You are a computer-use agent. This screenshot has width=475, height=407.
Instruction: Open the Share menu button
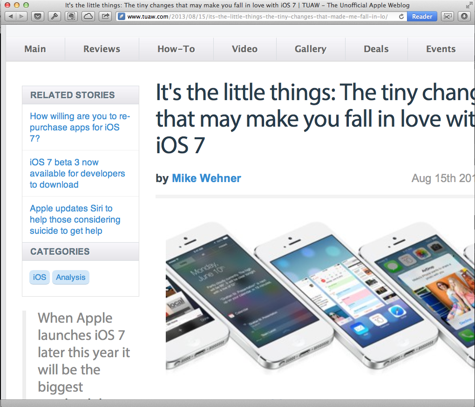click(x=105, y=16)
